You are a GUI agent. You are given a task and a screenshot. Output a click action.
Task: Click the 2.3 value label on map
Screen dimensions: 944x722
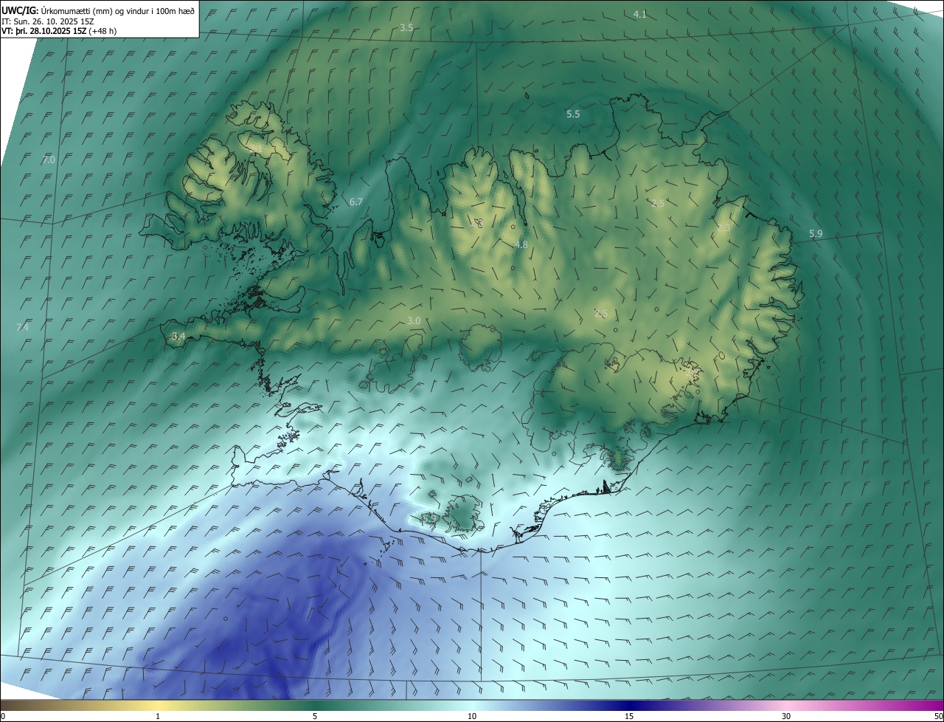point(723,228)
